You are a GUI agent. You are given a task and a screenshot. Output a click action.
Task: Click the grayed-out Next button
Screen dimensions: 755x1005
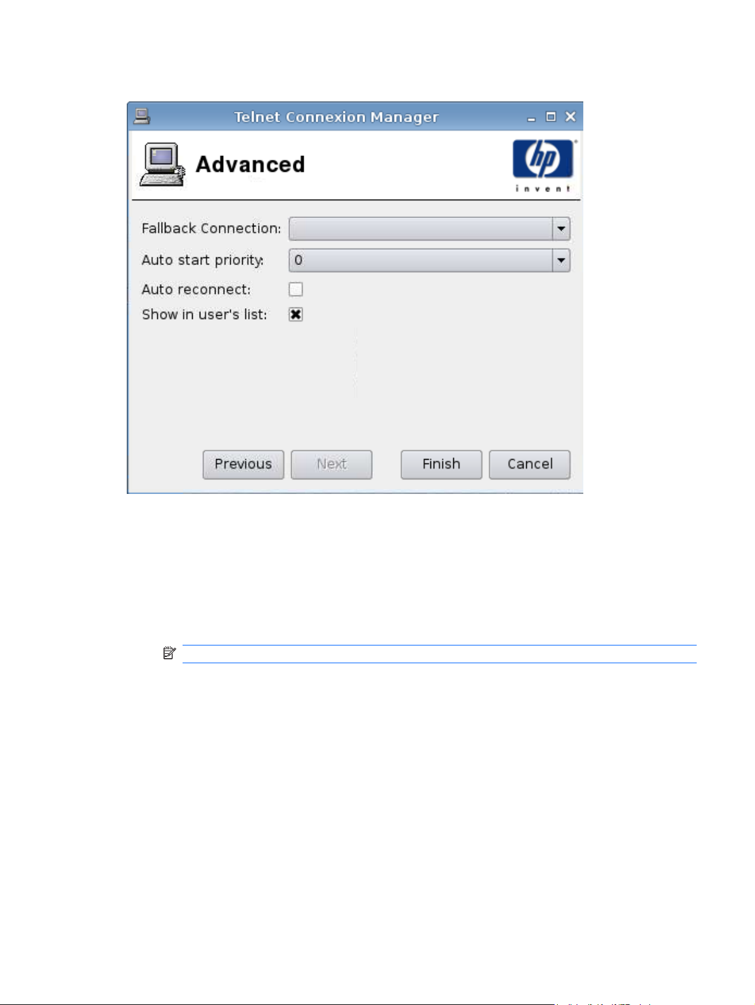332,464
